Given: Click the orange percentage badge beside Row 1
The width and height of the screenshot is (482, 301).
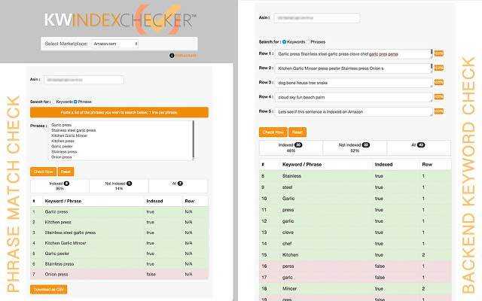Looking at the screenshot, I should point(438,53).
